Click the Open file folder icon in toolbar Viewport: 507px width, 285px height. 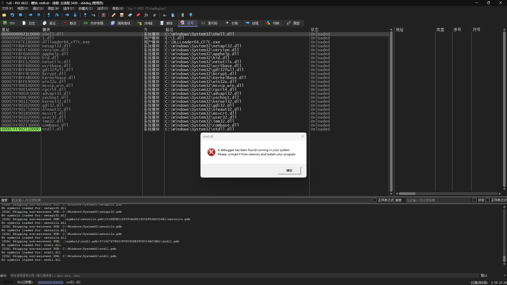(x=4, y=15)
